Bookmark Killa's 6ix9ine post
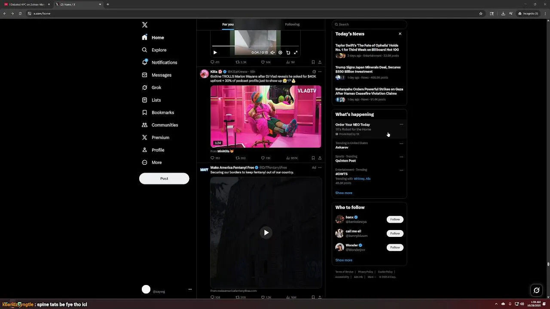Image resolution: width=550 pixels, height=309 pixels. pos(313,158)
